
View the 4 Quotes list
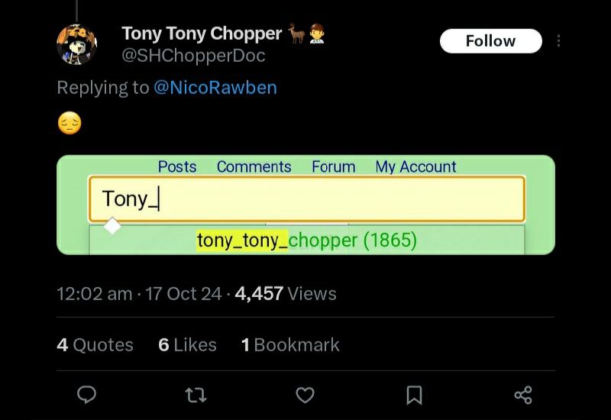click(95, 344)
